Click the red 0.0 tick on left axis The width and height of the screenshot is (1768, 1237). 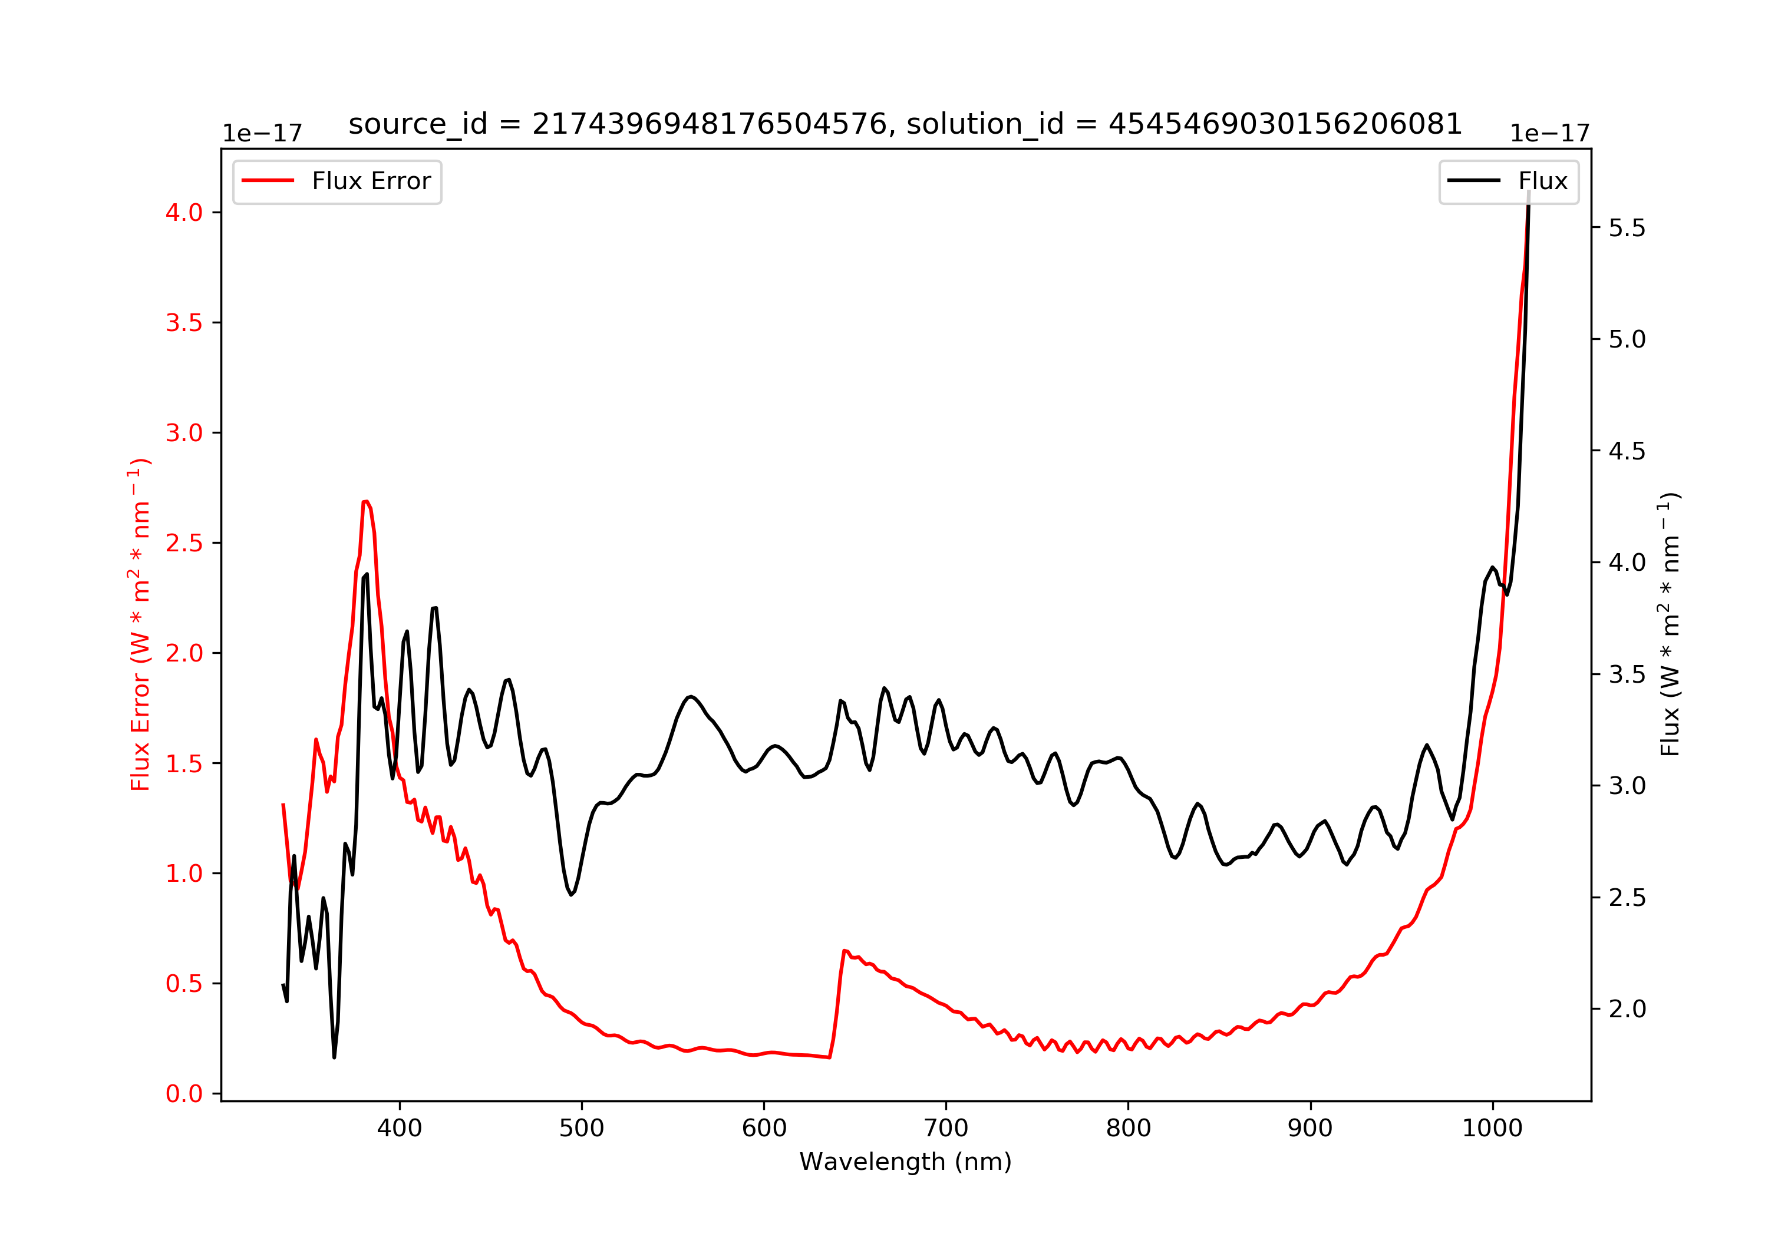coord(184,1094)
